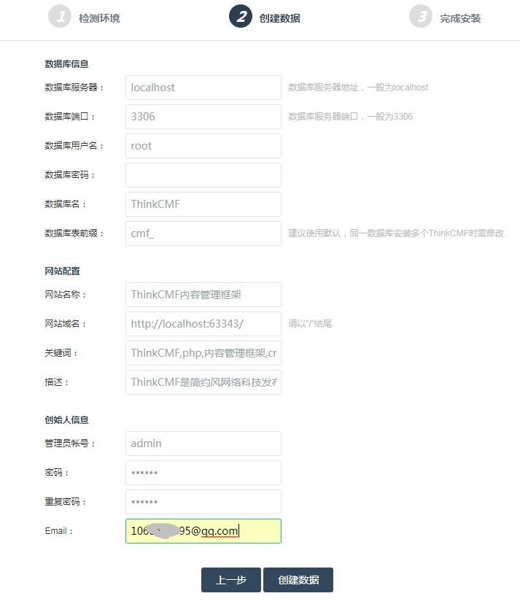Focus the 数据库名 ThinkCMF field
The height and width of the screenshot is (604, 520).
coord(203,204)
